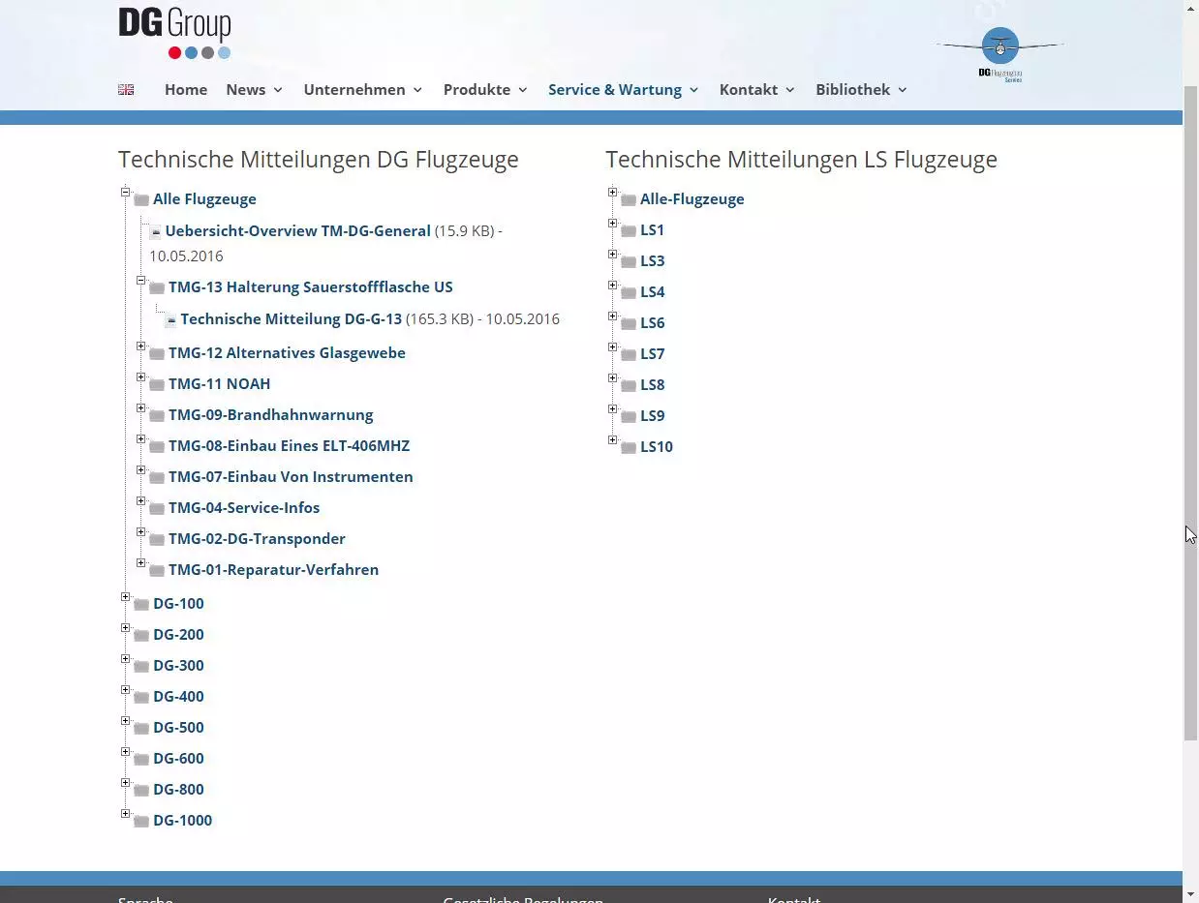Click the scrollbar up arrow
This screenshot has width=1199, height=903.
(x=1190, y=8)
